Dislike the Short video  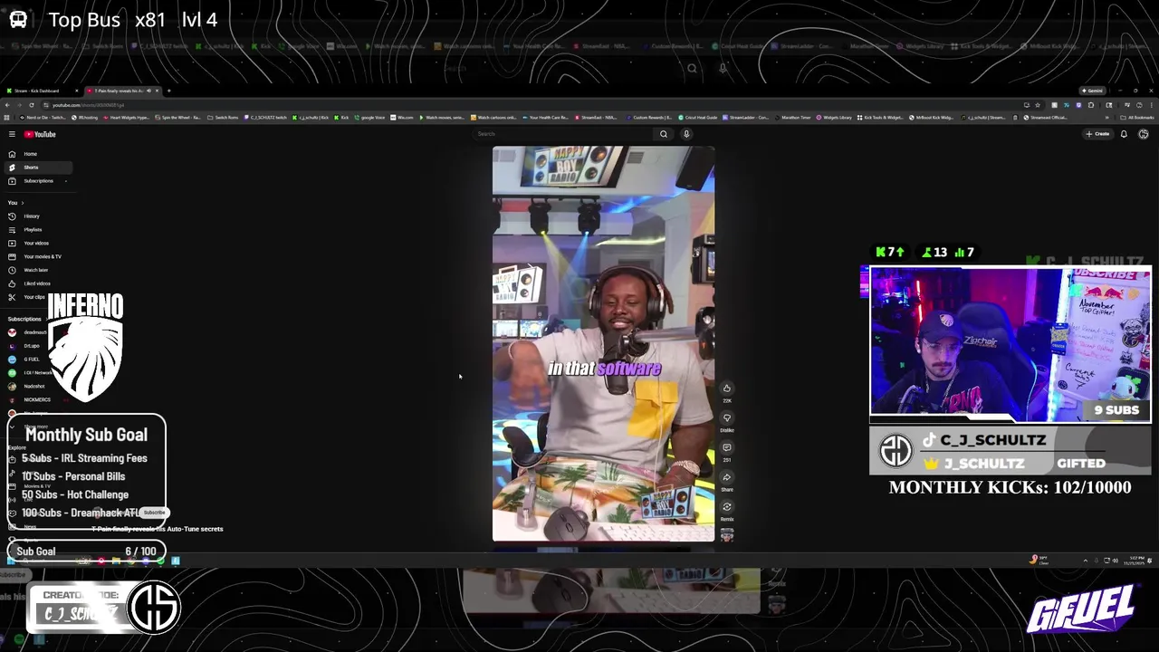coord(726,418)
